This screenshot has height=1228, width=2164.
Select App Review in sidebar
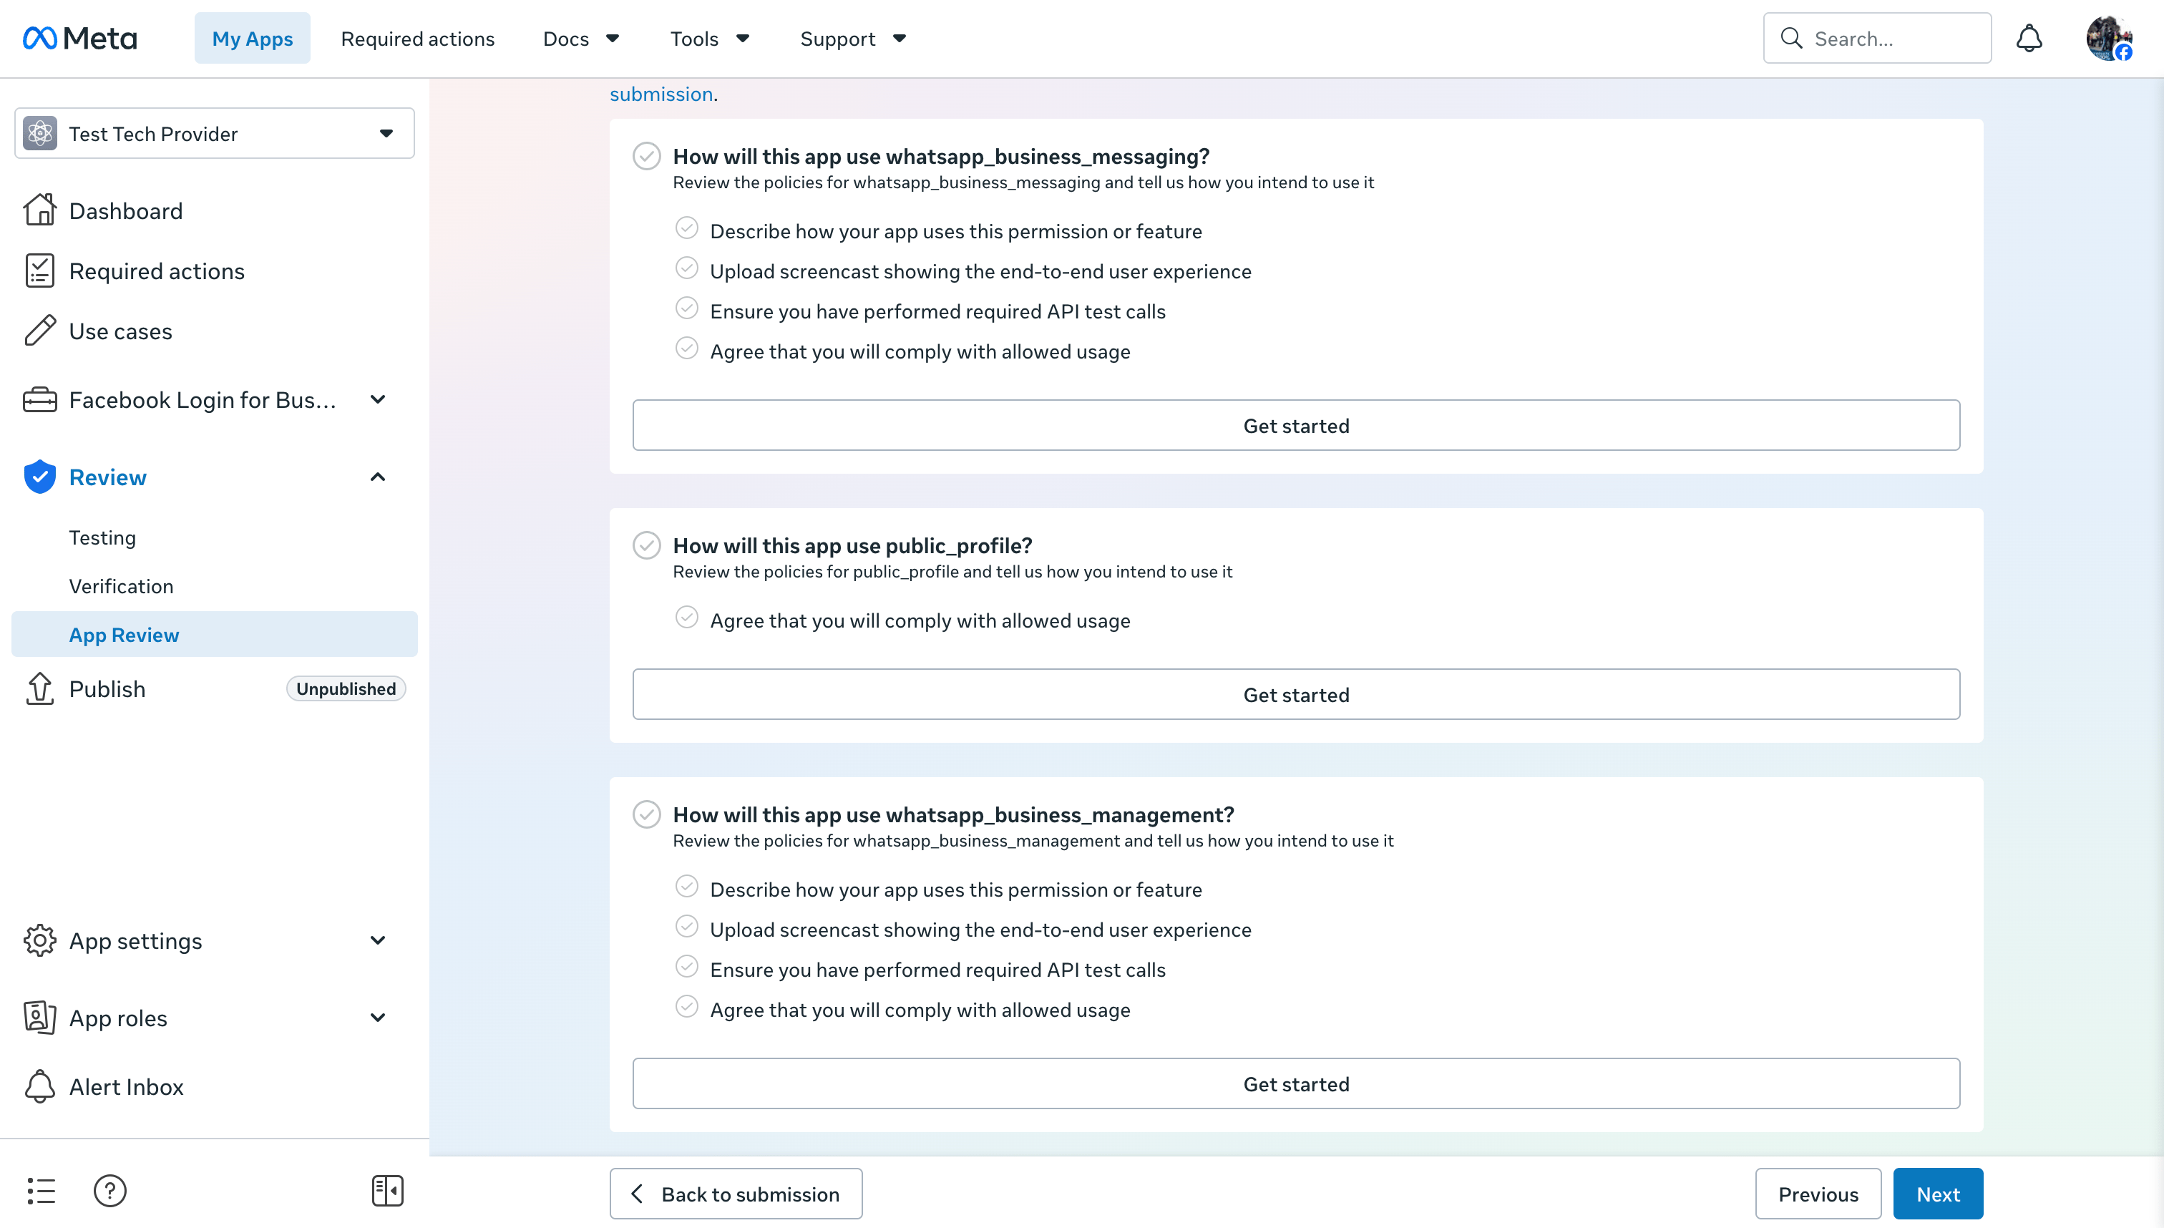214,634
